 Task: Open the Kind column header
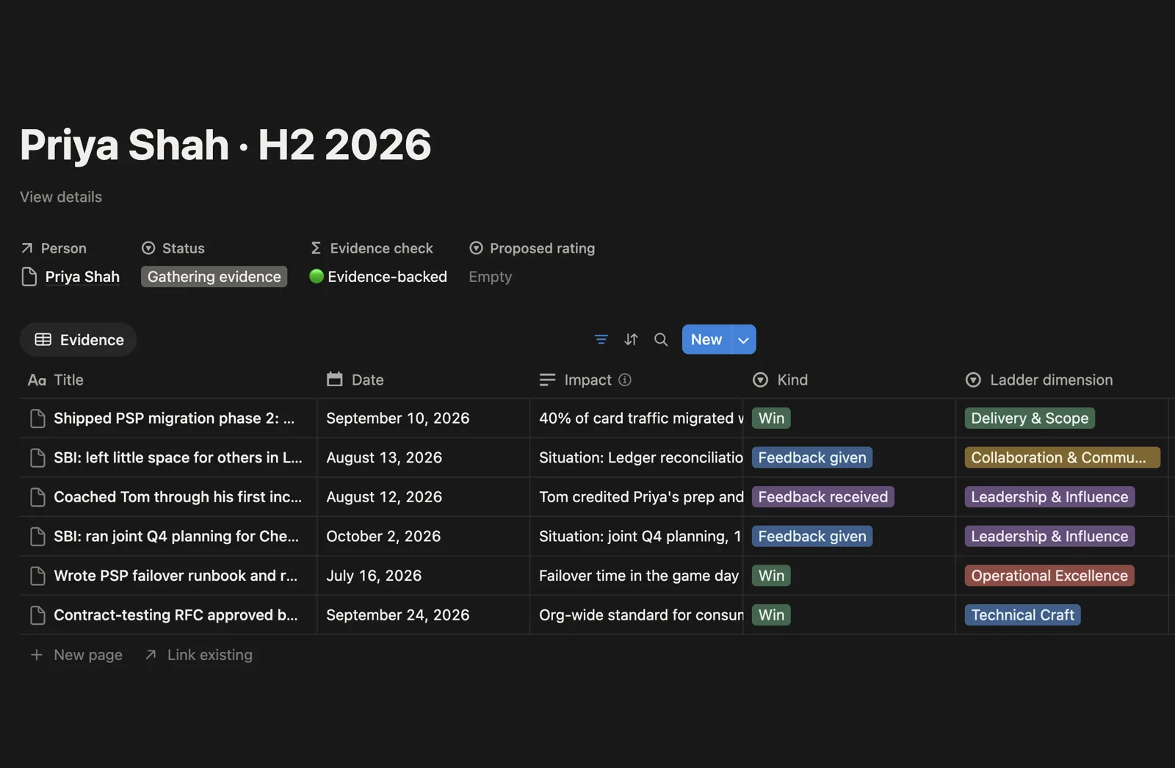click(x=849, y=380)
